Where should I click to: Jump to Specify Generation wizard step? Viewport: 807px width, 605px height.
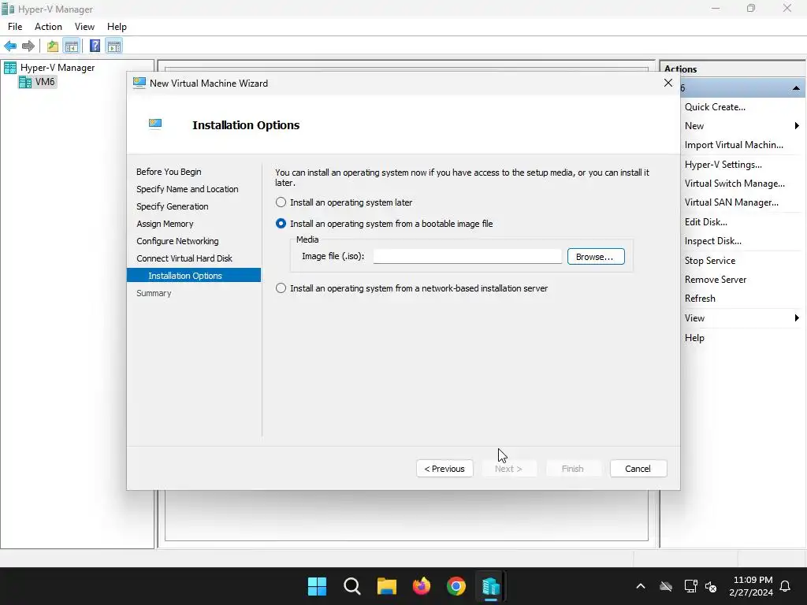click(x=173, y=206)
